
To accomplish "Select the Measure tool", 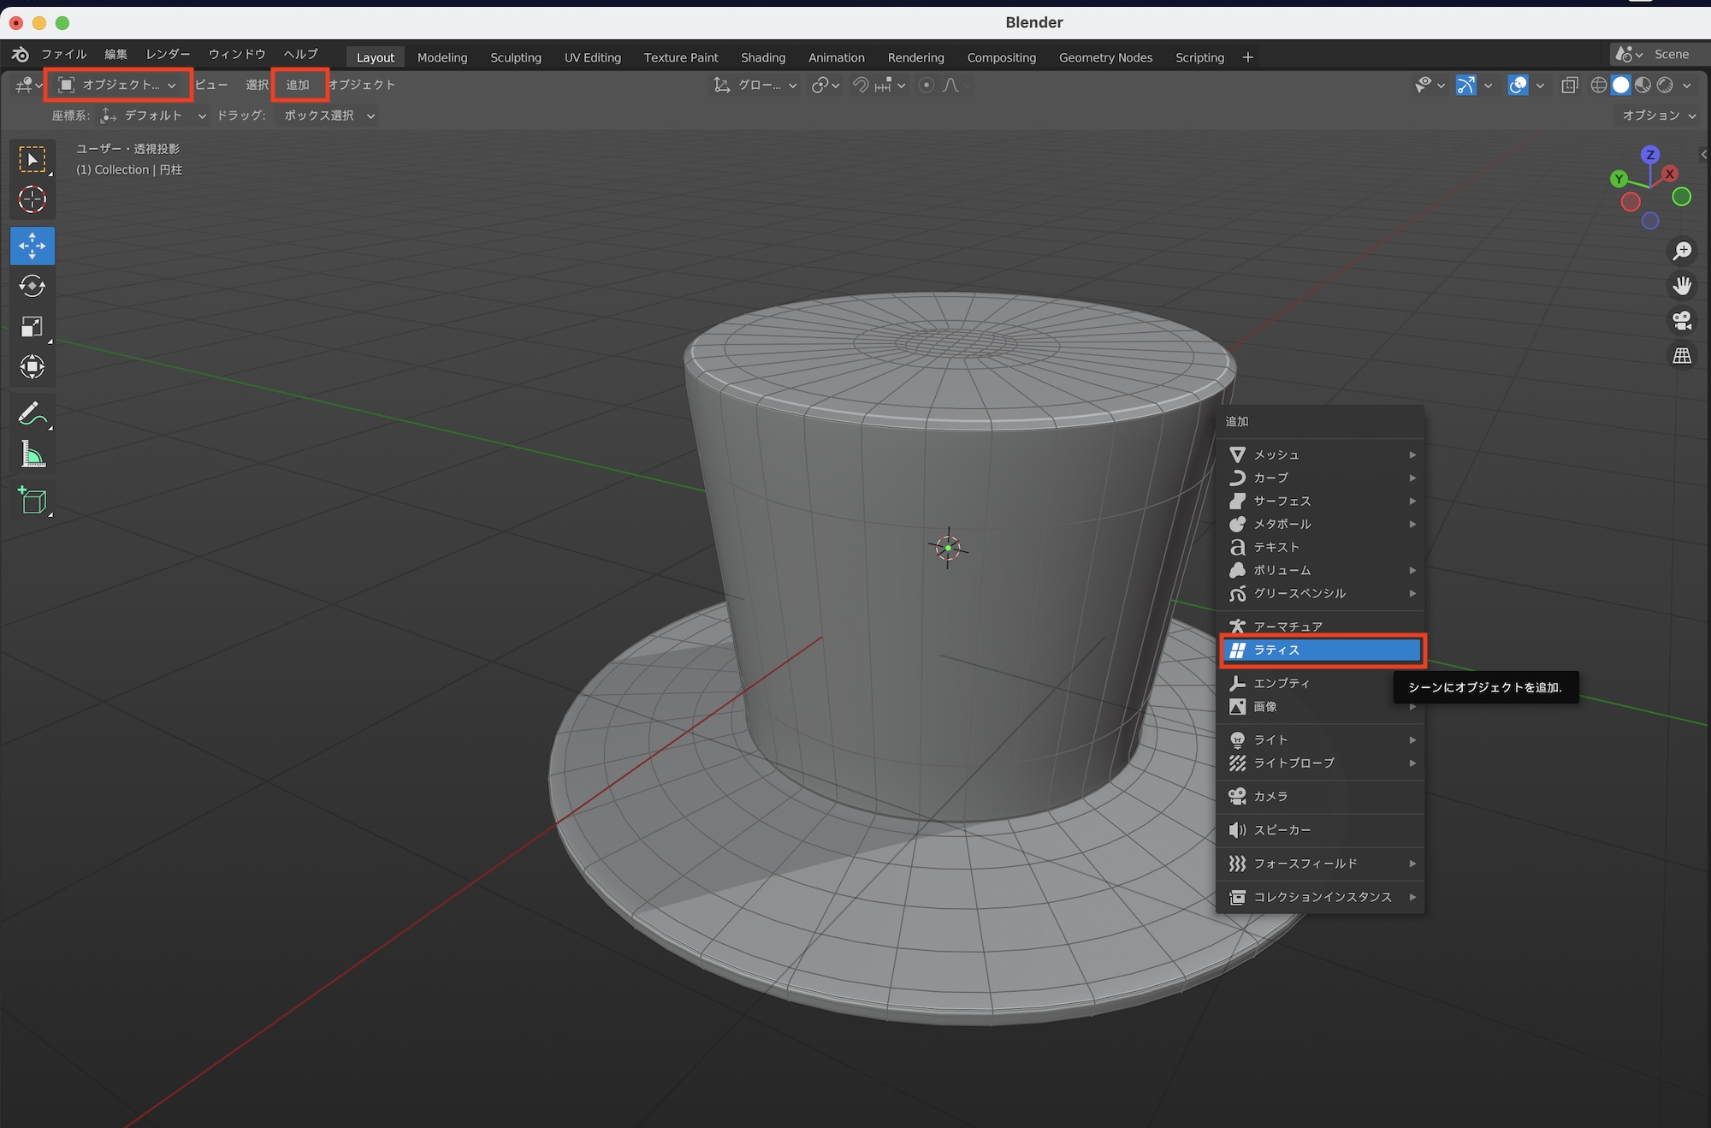I will [33, 455].
